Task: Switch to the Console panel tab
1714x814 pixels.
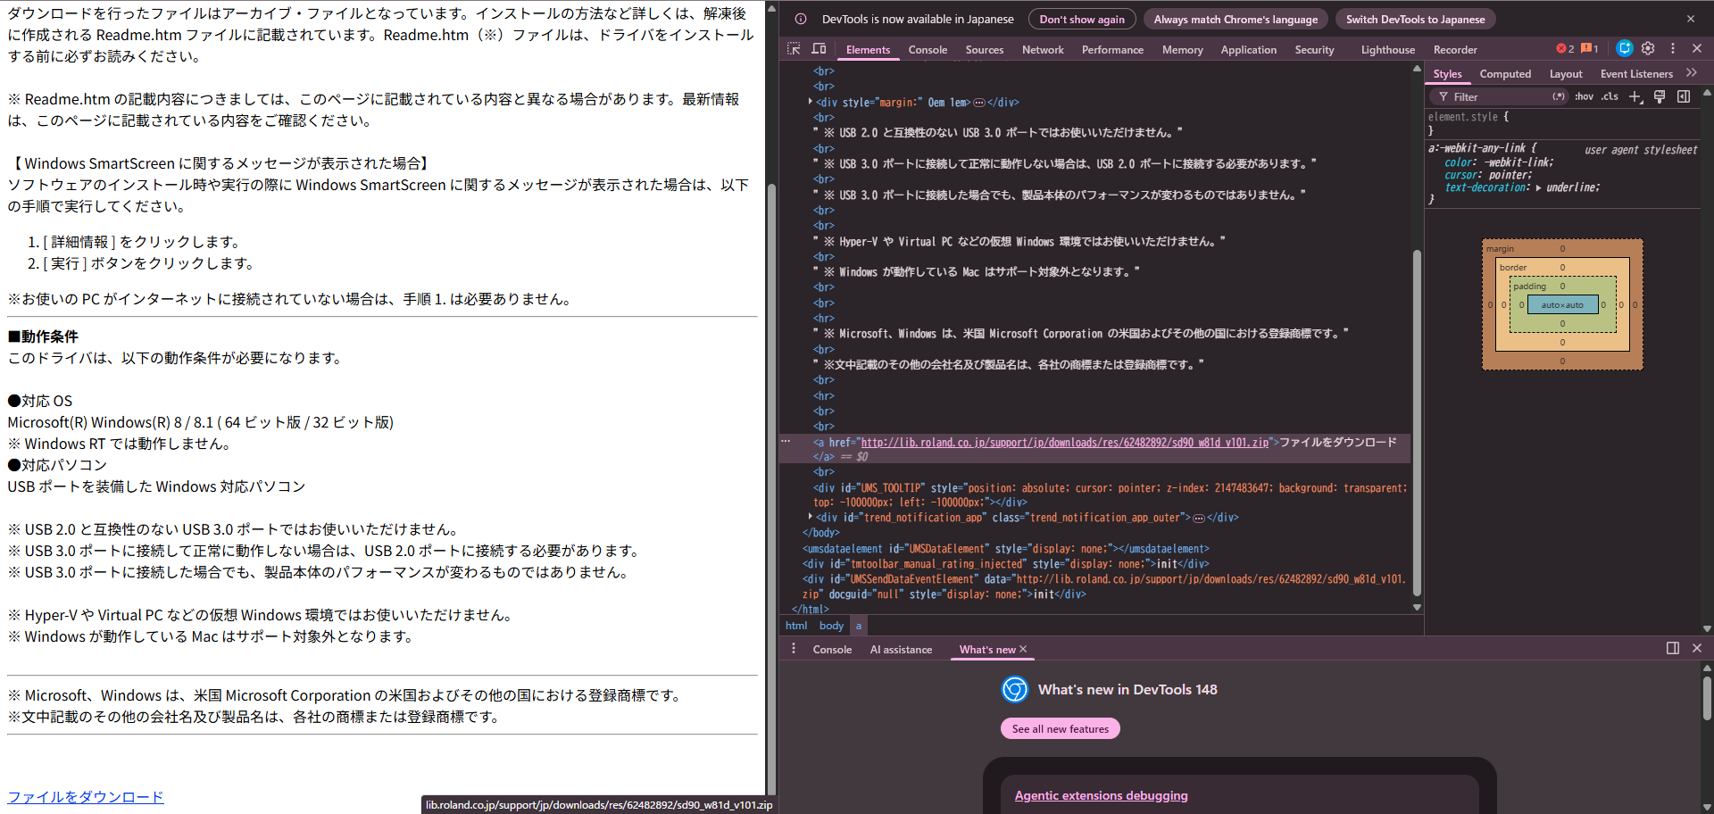Action: coord(928,50)
